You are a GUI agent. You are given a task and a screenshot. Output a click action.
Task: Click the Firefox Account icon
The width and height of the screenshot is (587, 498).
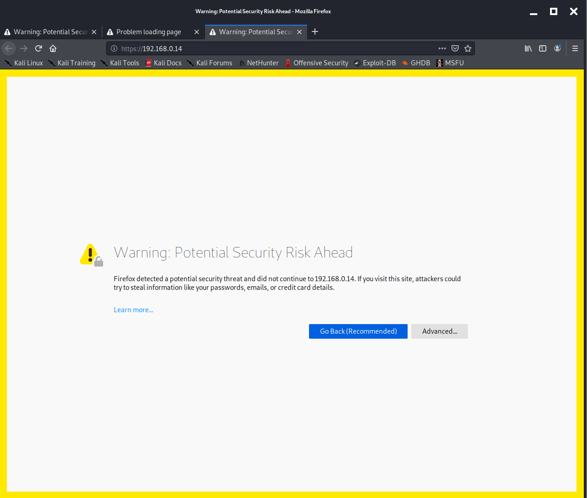557,48
